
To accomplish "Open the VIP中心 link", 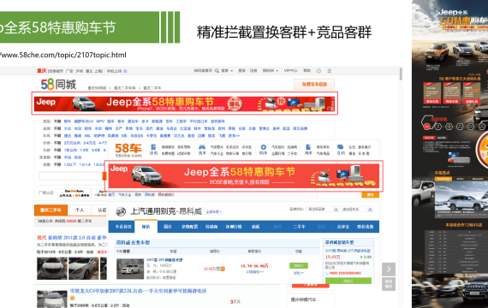I will click(291, 71).
